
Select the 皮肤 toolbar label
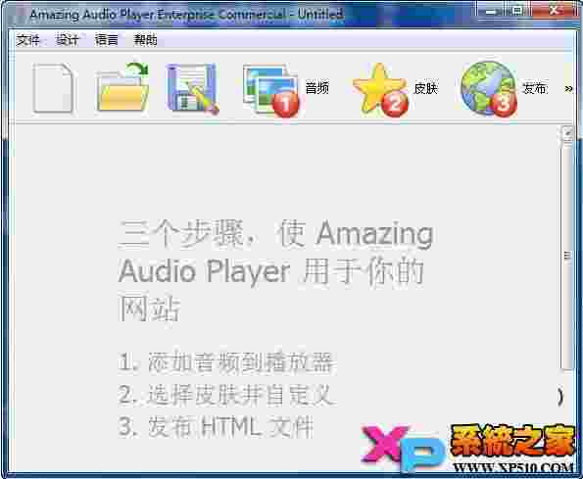click(x=425, y=88)
